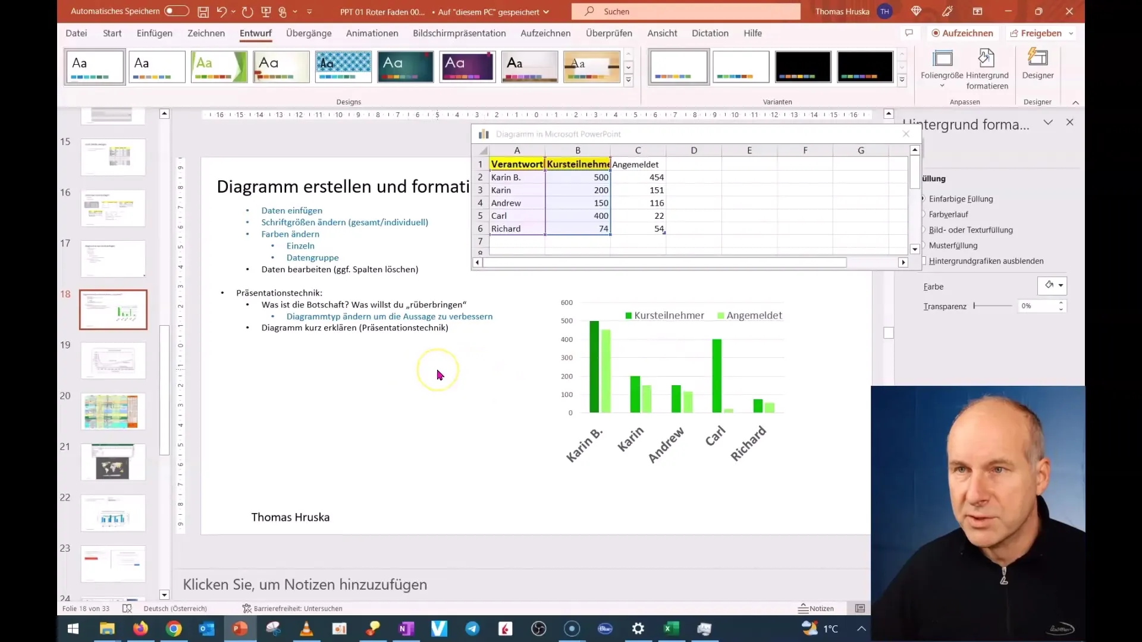Click the Automatisches Speichern toggle
This screenshot has height=642, width=1142.
click(175, 11)
